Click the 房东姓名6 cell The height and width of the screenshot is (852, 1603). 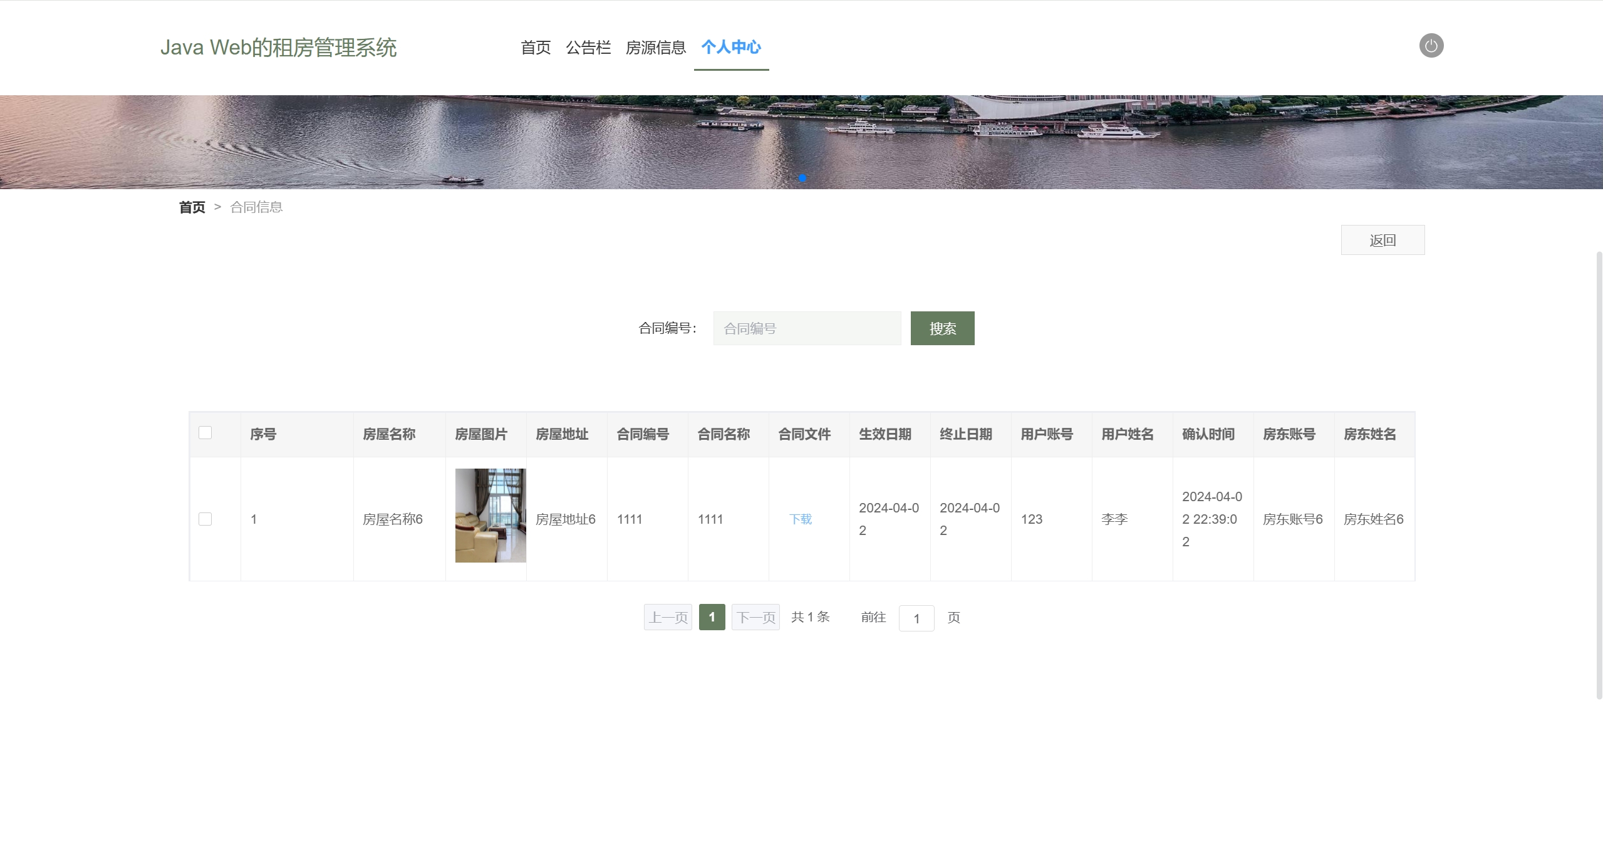[x=1374, y=519]
